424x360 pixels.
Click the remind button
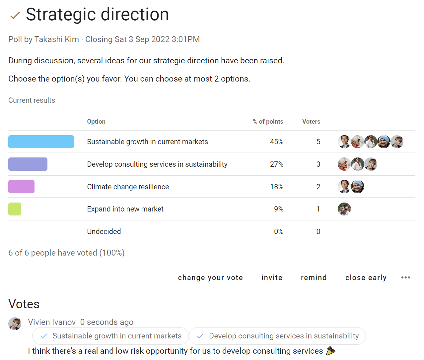pos(314,277)
